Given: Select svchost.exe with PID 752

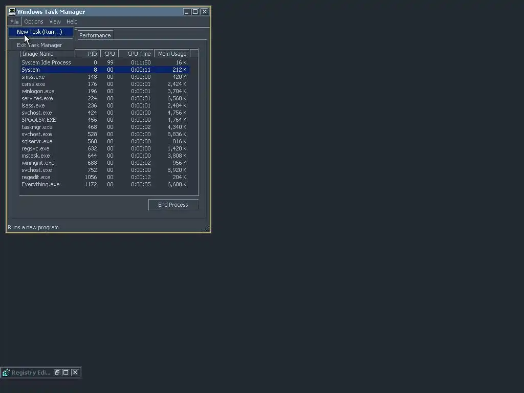Looking at the screenshot, I should 105,170.
